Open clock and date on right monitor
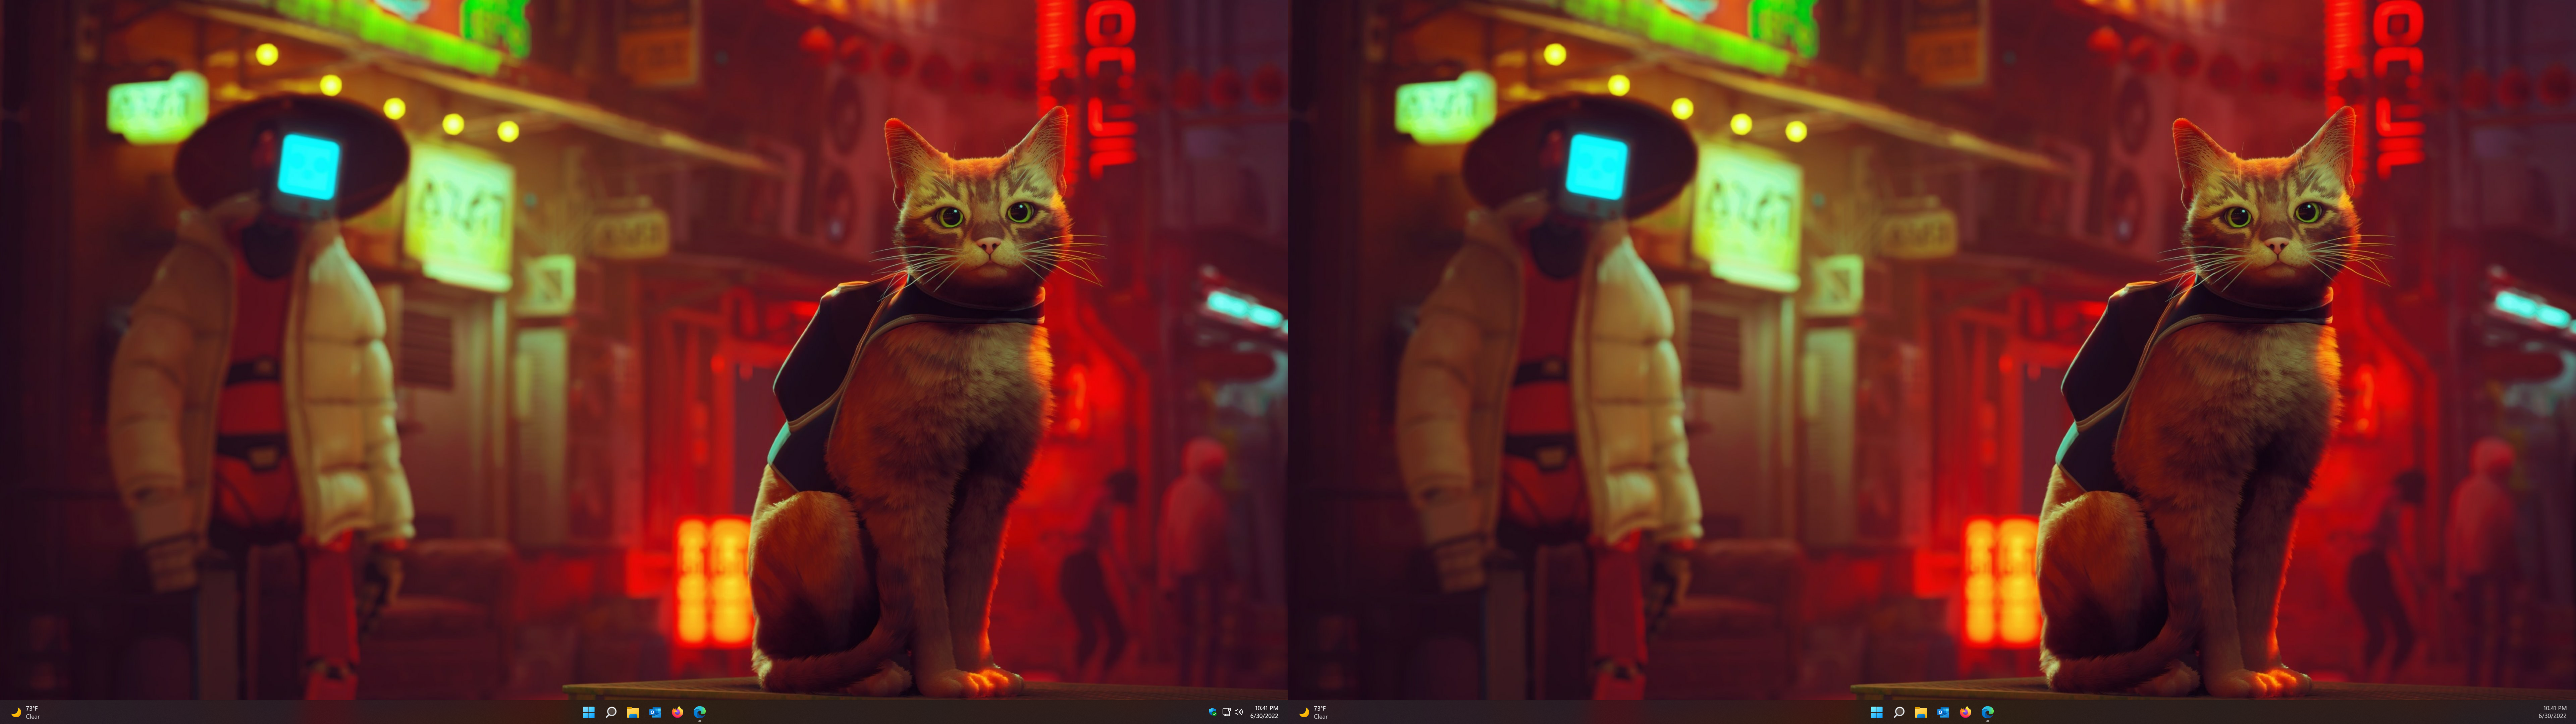 point(2553,712)
